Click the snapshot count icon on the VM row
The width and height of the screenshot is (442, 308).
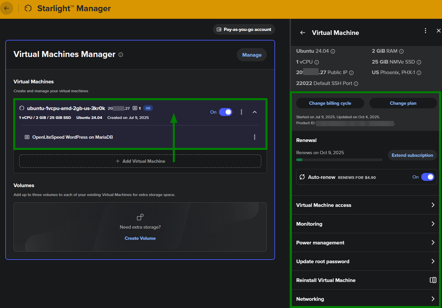point(135,108)
